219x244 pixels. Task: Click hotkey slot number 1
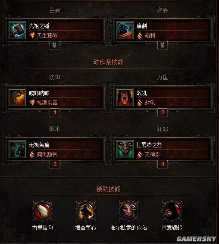point(55,113)
